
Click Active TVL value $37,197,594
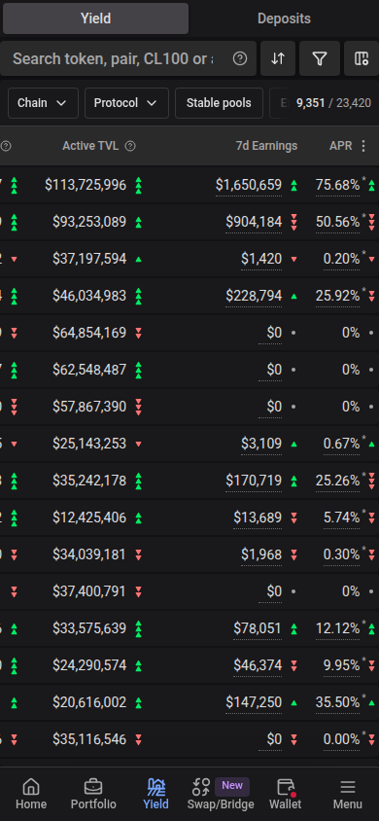point(89,259)
